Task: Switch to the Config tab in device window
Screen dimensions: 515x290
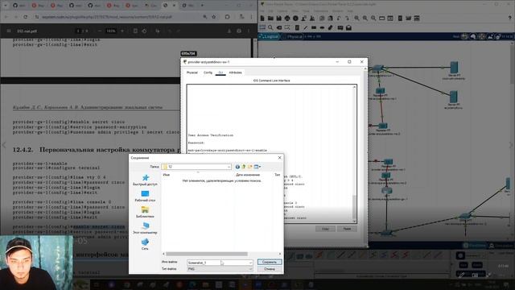Action: point(208,72)
